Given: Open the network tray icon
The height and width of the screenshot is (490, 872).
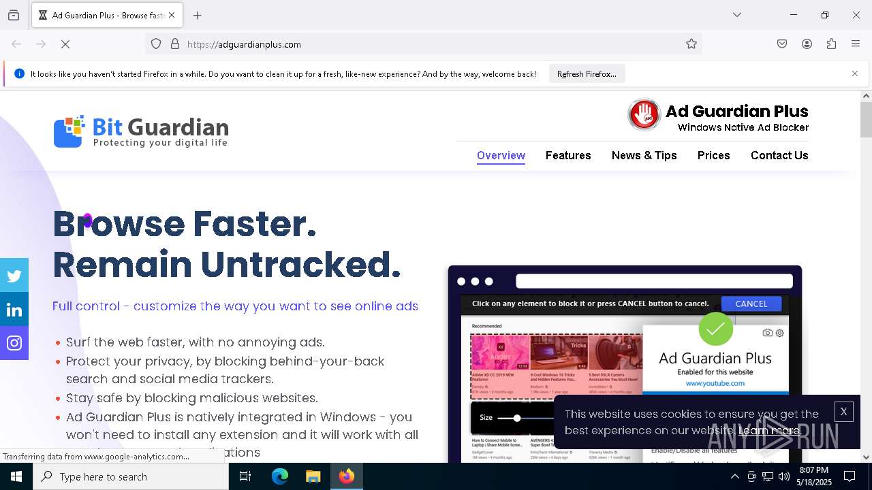Looking at the screenshot, I should point(768,476).
